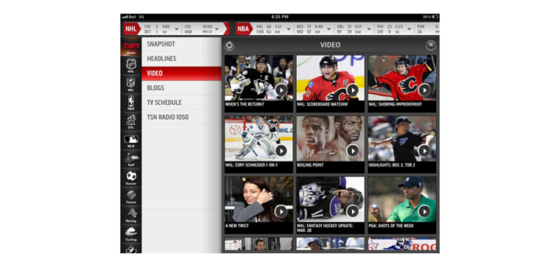560x267 pixels.
Task: Select the MLB league icon in sidebar
Action: (x=131, y=141)
